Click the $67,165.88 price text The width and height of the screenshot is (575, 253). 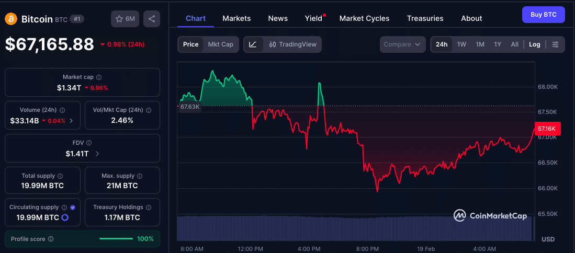(49, 44)
